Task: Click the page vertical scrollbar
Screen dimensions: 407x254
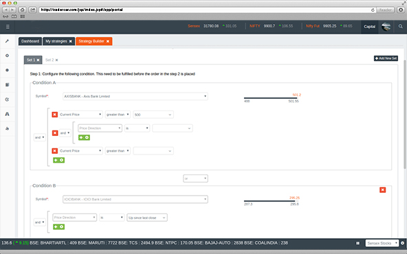Action: pyautogui.click(x=405, y=114)
